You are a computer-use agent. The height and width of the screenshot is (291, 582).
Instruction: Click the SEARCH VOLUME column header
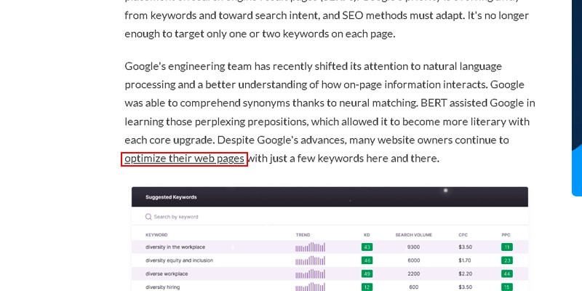coord(413,235)
